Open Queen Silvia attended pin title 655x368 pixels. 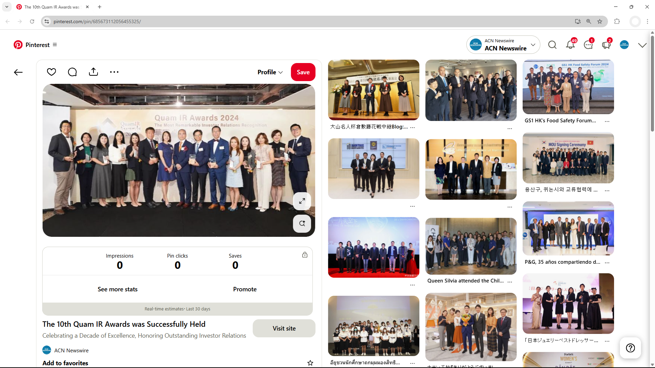click(465, 281)
